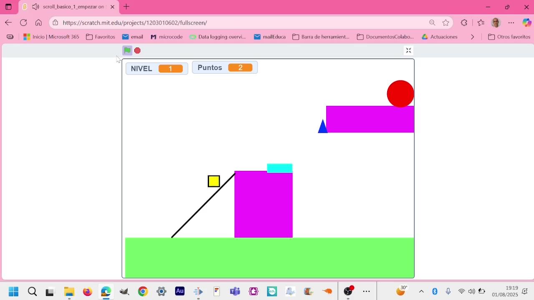534x300 pixels.
Task: Launch Adobe Audition from the taskbar
Action: point(180,291)
